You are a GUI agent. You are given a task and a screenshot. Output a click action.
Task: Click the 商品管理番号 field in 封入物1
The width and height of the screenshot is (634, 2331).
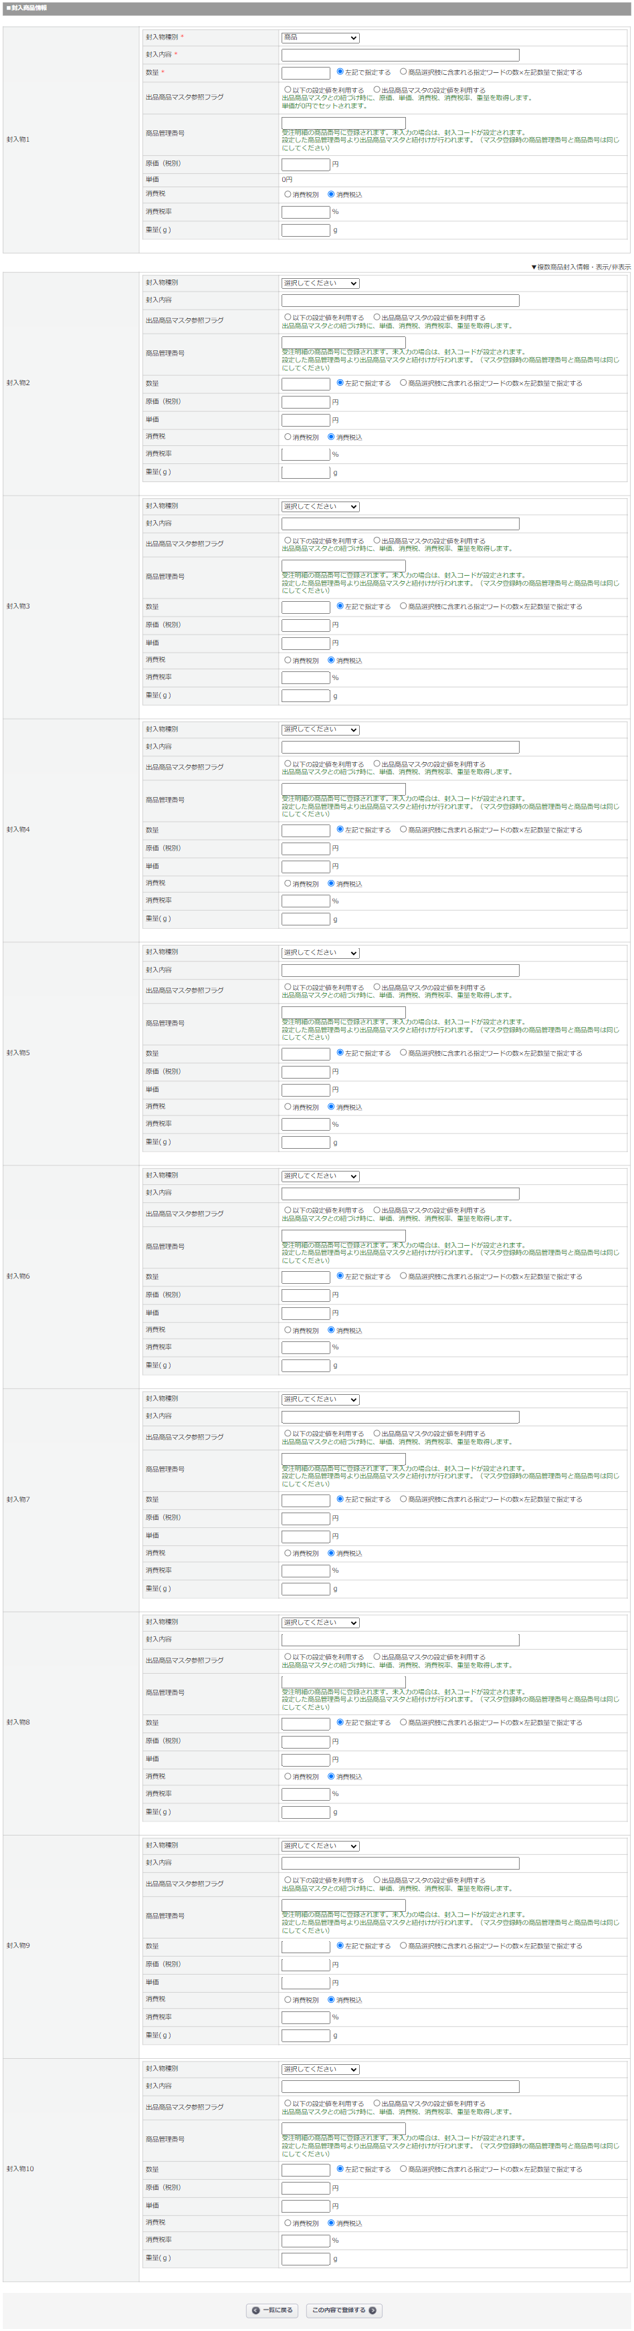344,122
